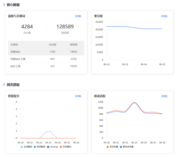
Task: Click the 展现量 table column header
Action: [73, 45]
